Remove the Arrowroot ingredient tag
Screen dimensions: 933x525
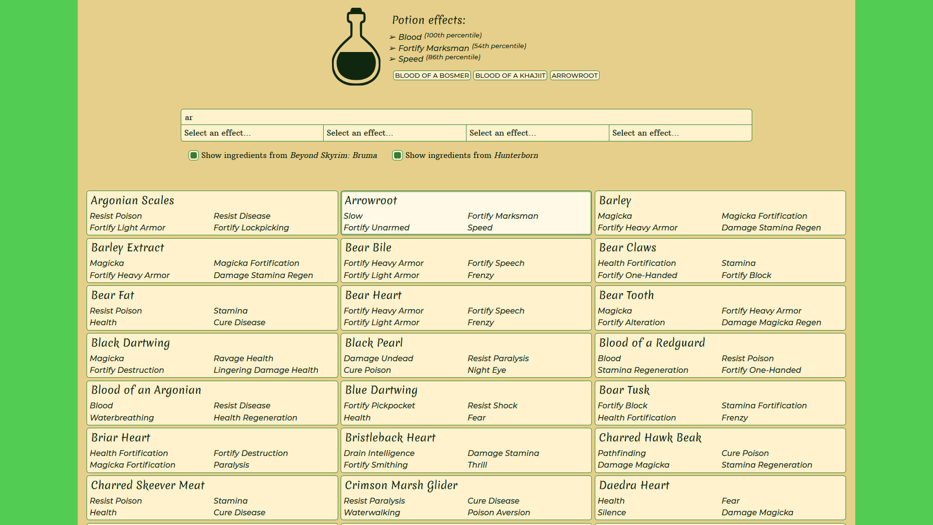tap(574, 75)
